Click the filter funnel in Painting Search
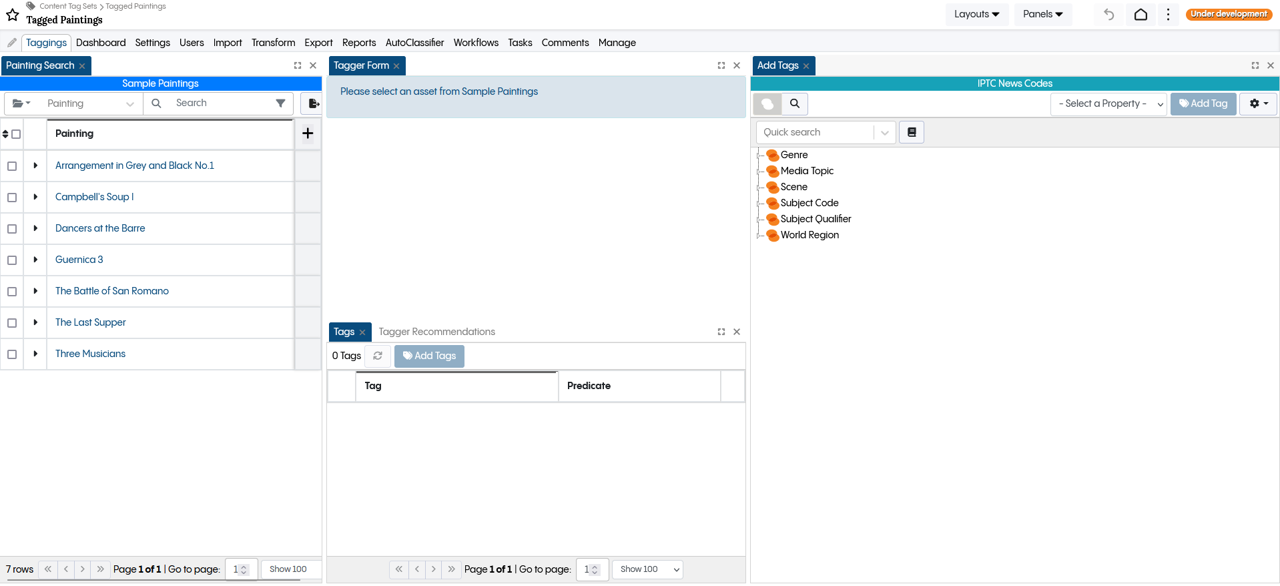Image resolution: width=1280 pixels, height=586 pixels. pos(280,103)
